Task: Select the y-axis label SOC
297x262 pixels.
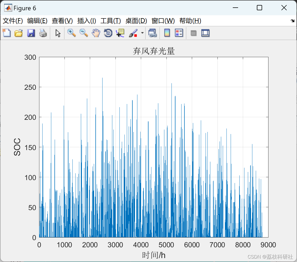Action: (x=17, y=147)
